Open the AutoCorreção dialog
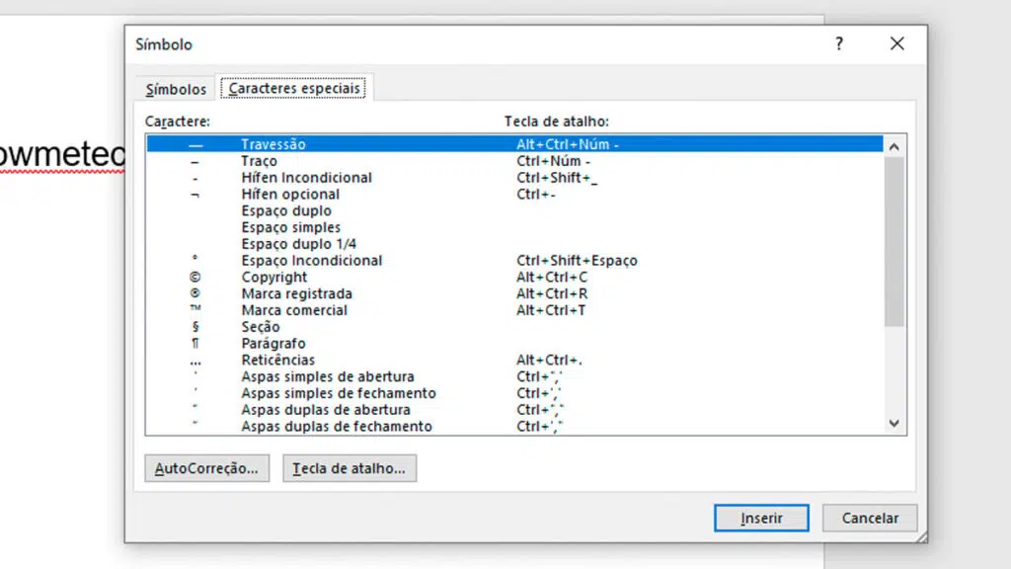Screen dimensions: 1011x569 tap(206, 467)
